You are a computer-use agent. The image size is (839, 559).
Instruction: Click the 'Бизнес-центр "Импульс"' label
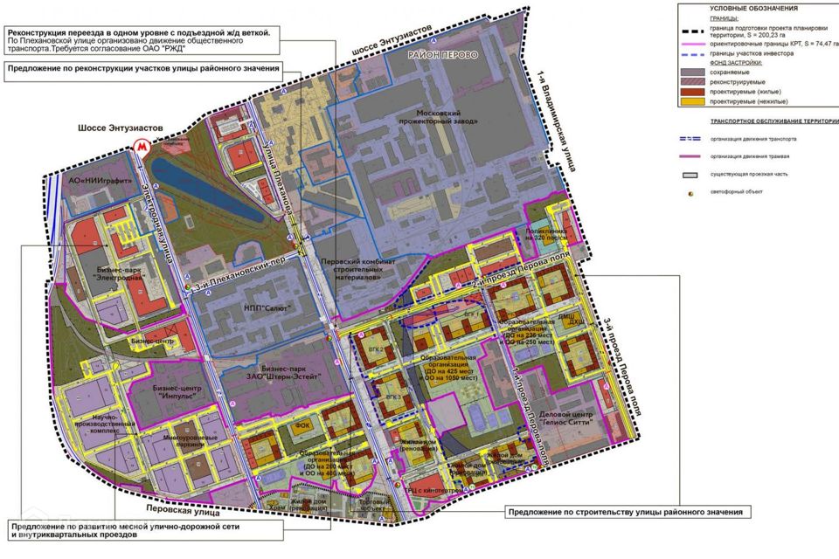[177, 392]
